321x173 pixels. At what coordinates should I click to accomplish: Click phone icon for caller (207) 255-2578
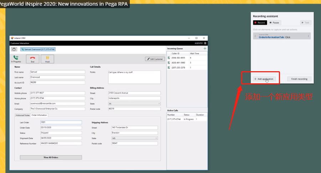(169, 68)
